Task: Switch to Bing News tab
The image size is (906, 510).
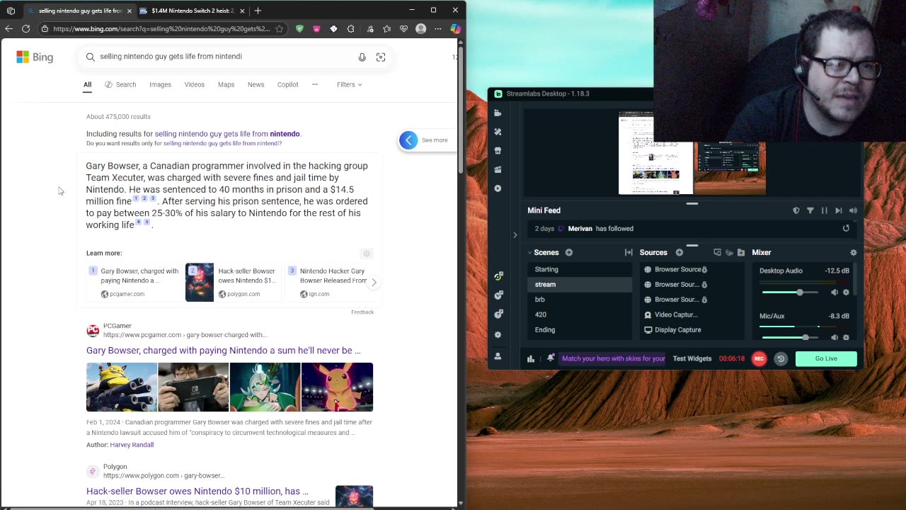Action: [x=256, y=84]
